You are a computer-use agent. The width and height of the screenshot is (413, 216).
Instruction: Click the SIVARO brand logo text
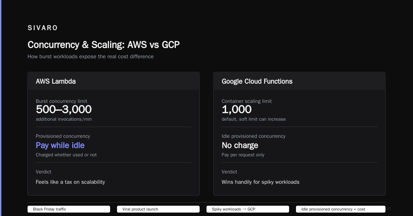coord(43,28)
